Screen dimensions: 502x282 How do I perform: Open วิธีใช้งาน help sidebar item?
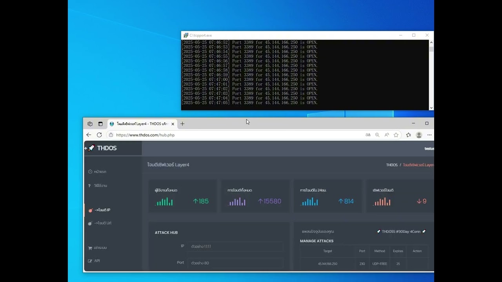[98, 186]
